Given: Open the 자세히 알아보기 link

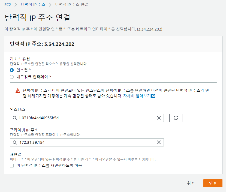Looking at the screenshot, I should 137,96.
